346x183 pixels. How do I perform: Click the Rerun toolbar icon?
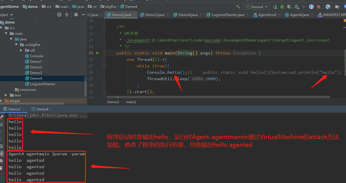point(275,7)
